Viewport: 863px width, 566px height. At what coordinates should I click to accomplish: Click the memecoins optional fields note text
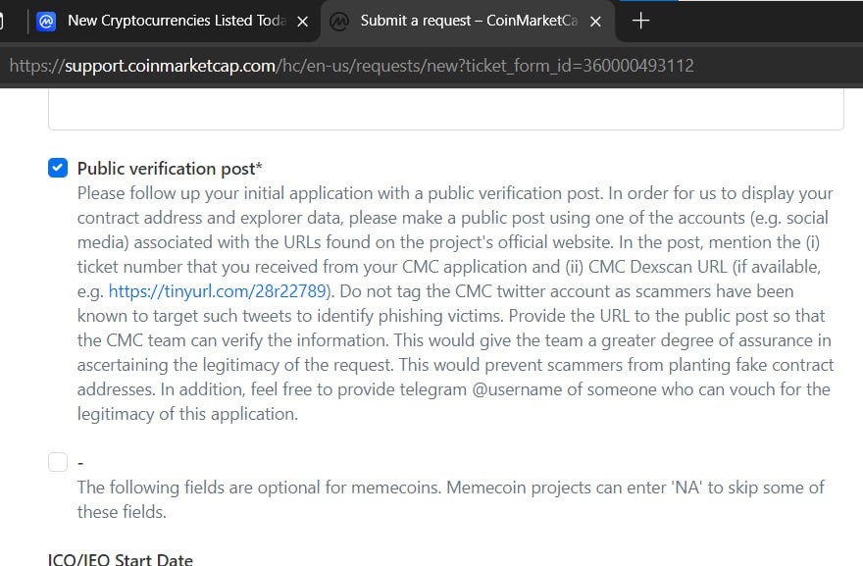(451, 499)
